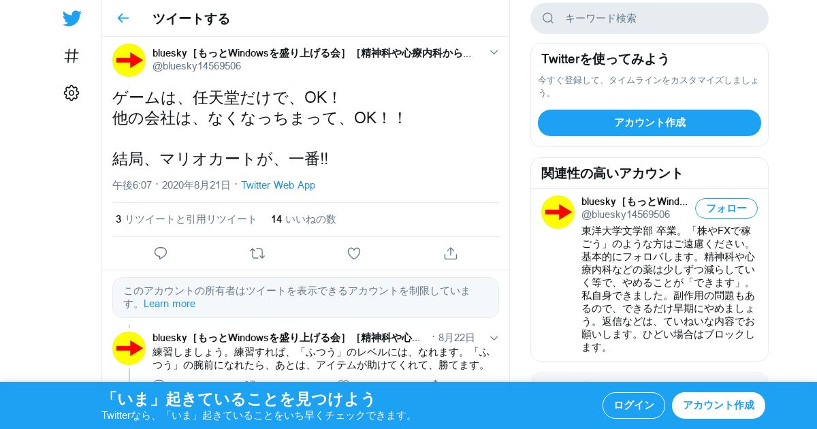Open the settings gear in the sidebar

(x=71, y=93)
